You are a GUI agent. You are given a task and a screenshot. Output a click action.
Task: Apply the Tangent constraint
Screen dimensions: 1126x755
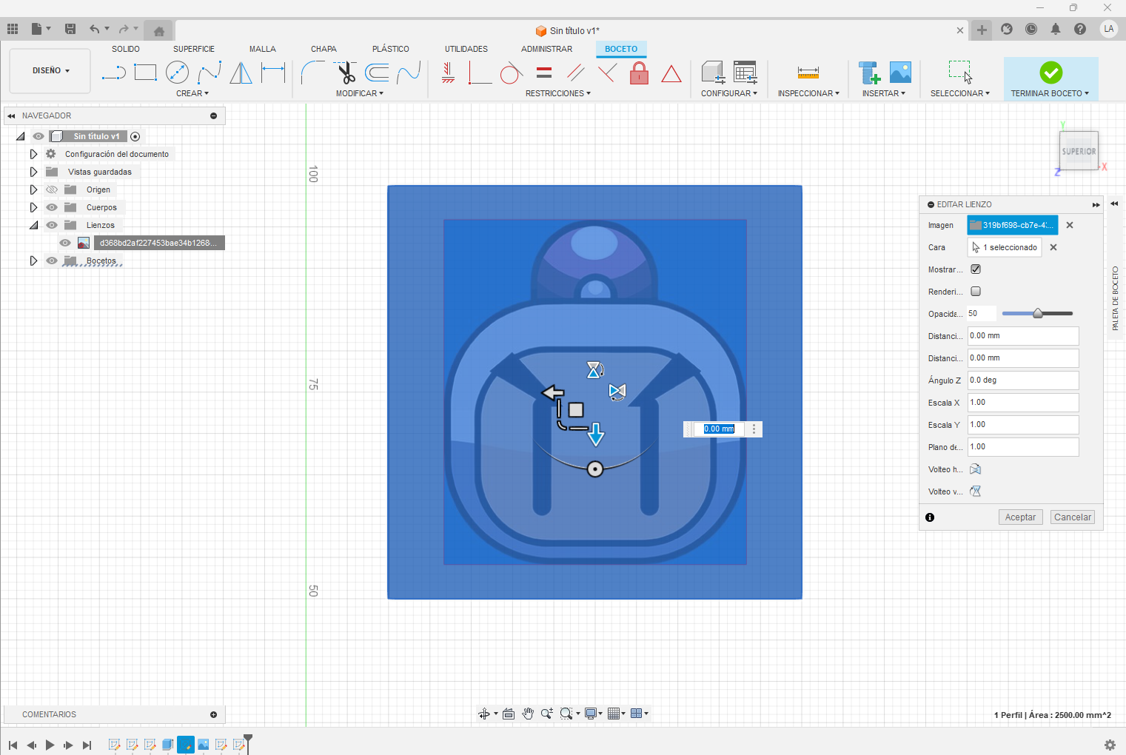[511, 73]
